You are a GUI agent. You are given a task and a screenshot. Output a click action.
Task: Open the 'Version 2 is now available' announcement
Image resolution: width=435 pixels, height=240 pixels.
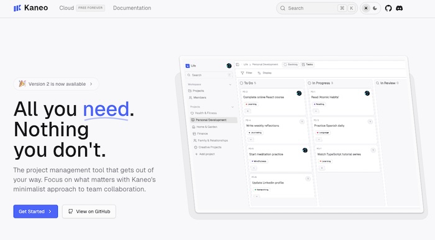(56, 84)
